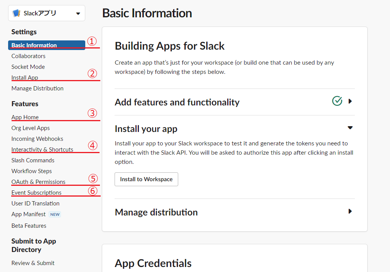Click the Building Apps for Slack heading
Image resolution: width=390 pixels, height=272 pixels.
(x=170, y=46)
